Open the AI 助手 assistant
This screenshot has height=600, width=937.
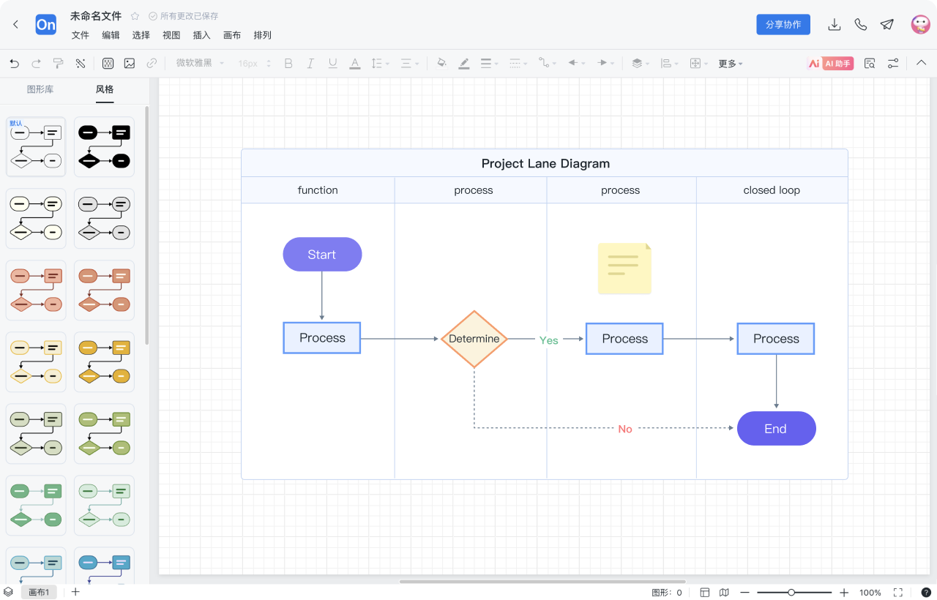[830, 64]
